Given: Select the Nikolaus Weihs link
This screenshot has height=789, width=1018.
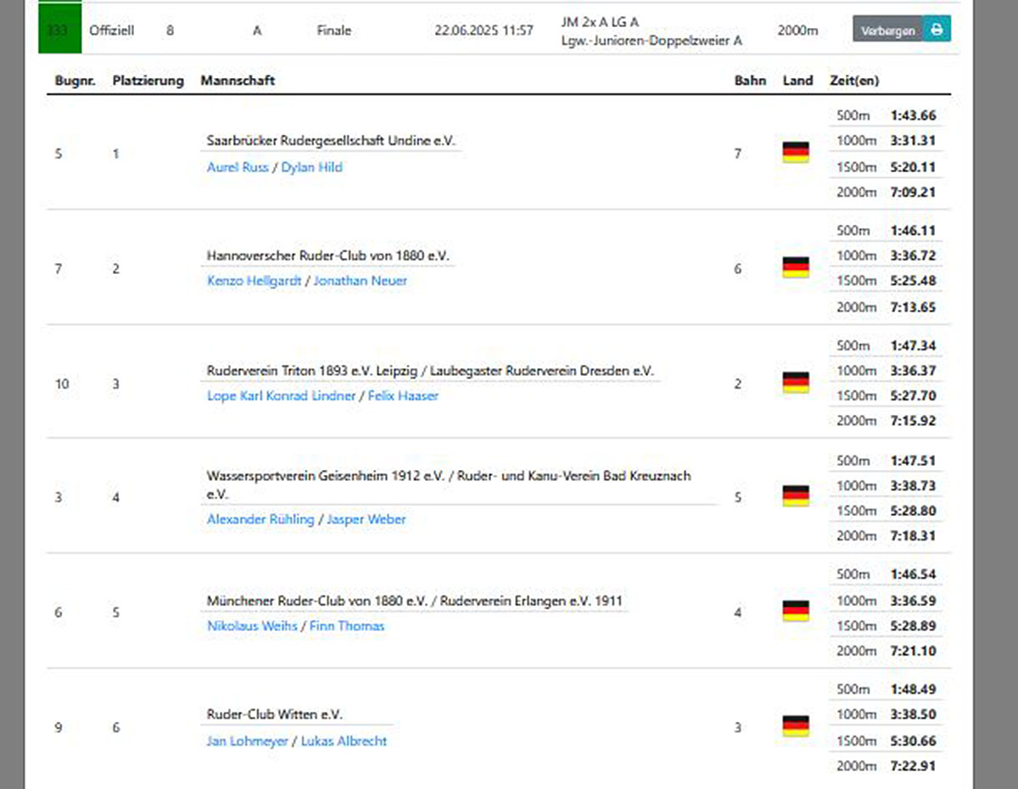Looking at the screenshot, I should coord(252,626).
